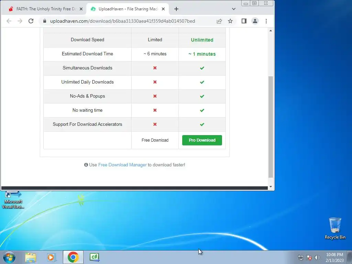Image resolution: width=352 pixels, height=264 pixels.
Task: Open a new browser tab
Action: click(176, 9)
